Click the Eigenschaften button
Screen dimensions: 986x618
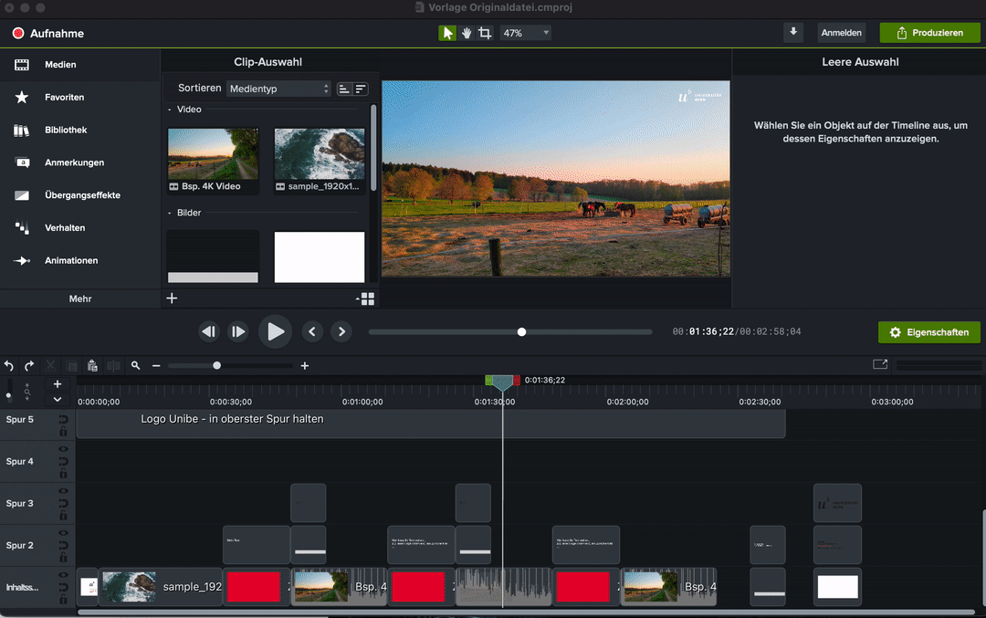tap(929, 332)
